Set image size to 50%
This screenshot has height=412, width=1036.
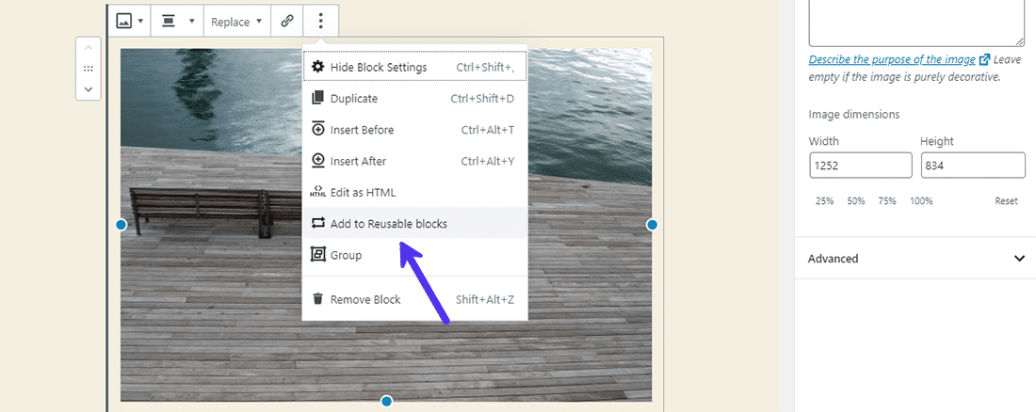click(855, 201)
